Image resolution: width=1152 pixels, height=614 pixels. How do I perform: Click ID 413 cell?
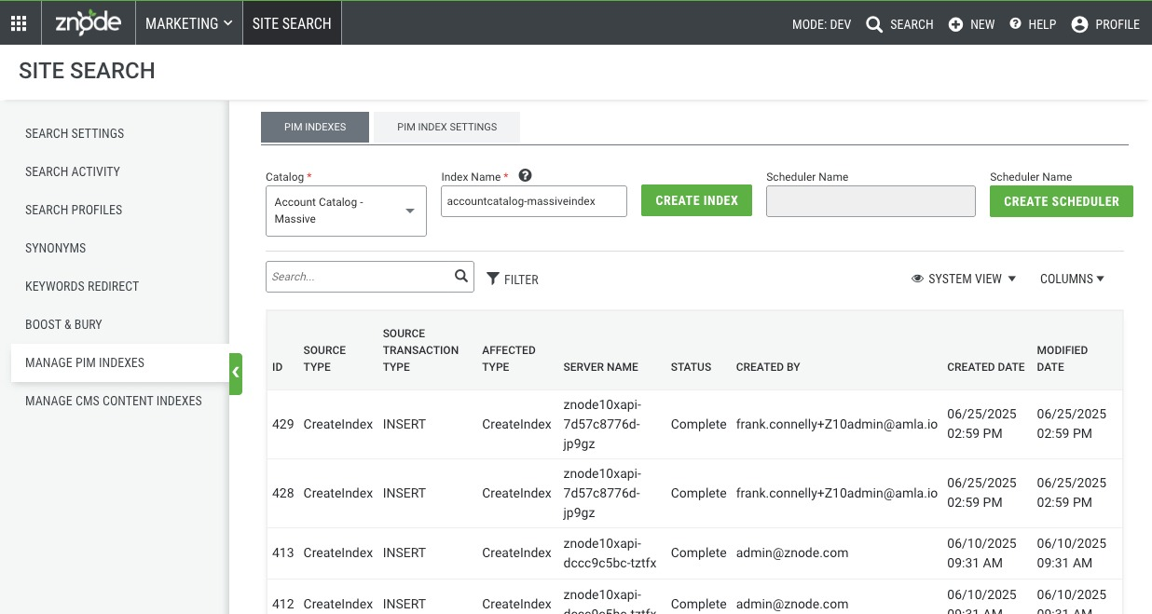283,553
